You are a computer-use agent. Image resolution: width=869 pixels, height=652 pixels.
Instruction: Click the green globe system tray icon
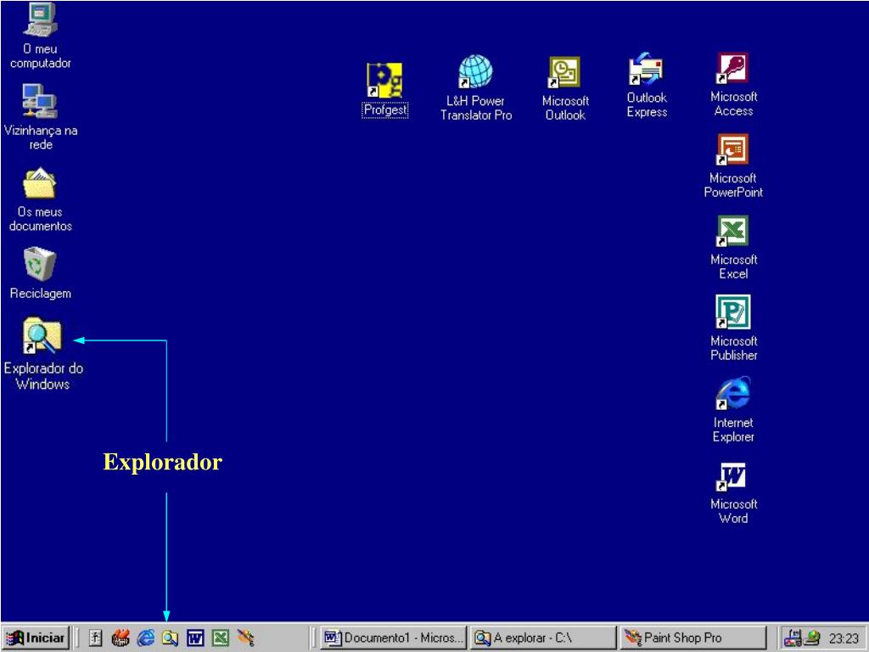(812, 638)
